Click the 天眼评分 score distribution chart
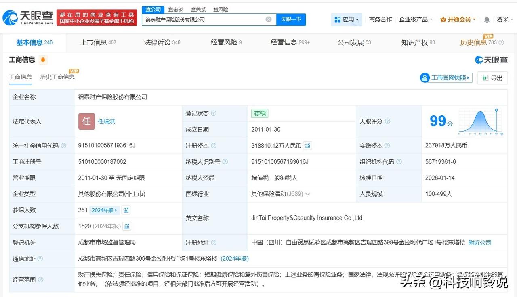Image resolution: width=517 pixels, height=297 pixels. pyautogui.click(x=480, y=121)
